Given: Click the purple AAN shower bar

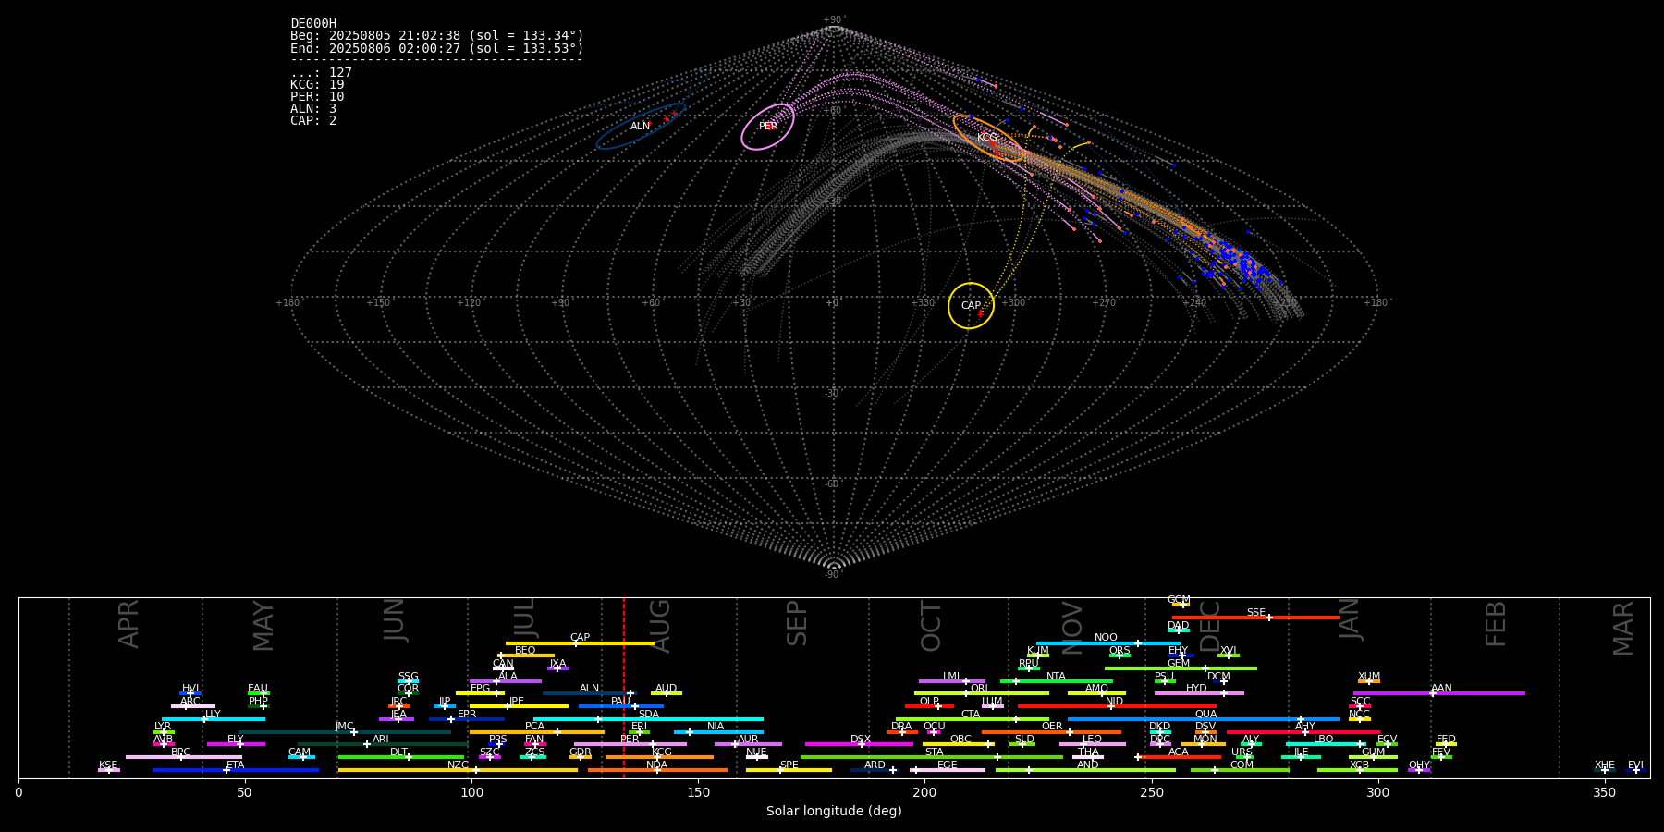Looking at the screenshot, I should 1439,693.
